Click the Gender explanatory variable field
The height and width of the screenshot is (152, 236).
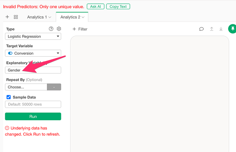pyautogui.click(x=33, y=70)
